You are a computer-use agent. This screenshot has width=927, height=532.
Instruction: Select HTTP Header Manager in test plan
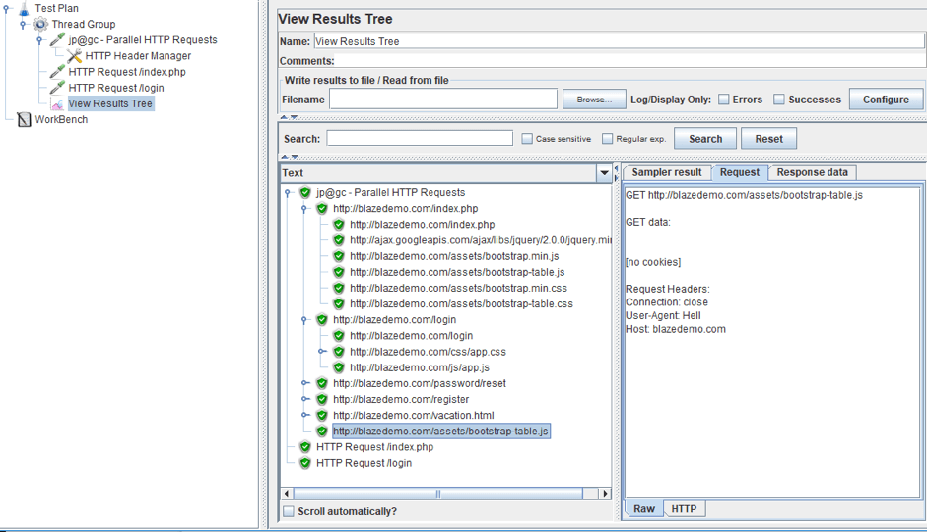[x=138, y=56]
